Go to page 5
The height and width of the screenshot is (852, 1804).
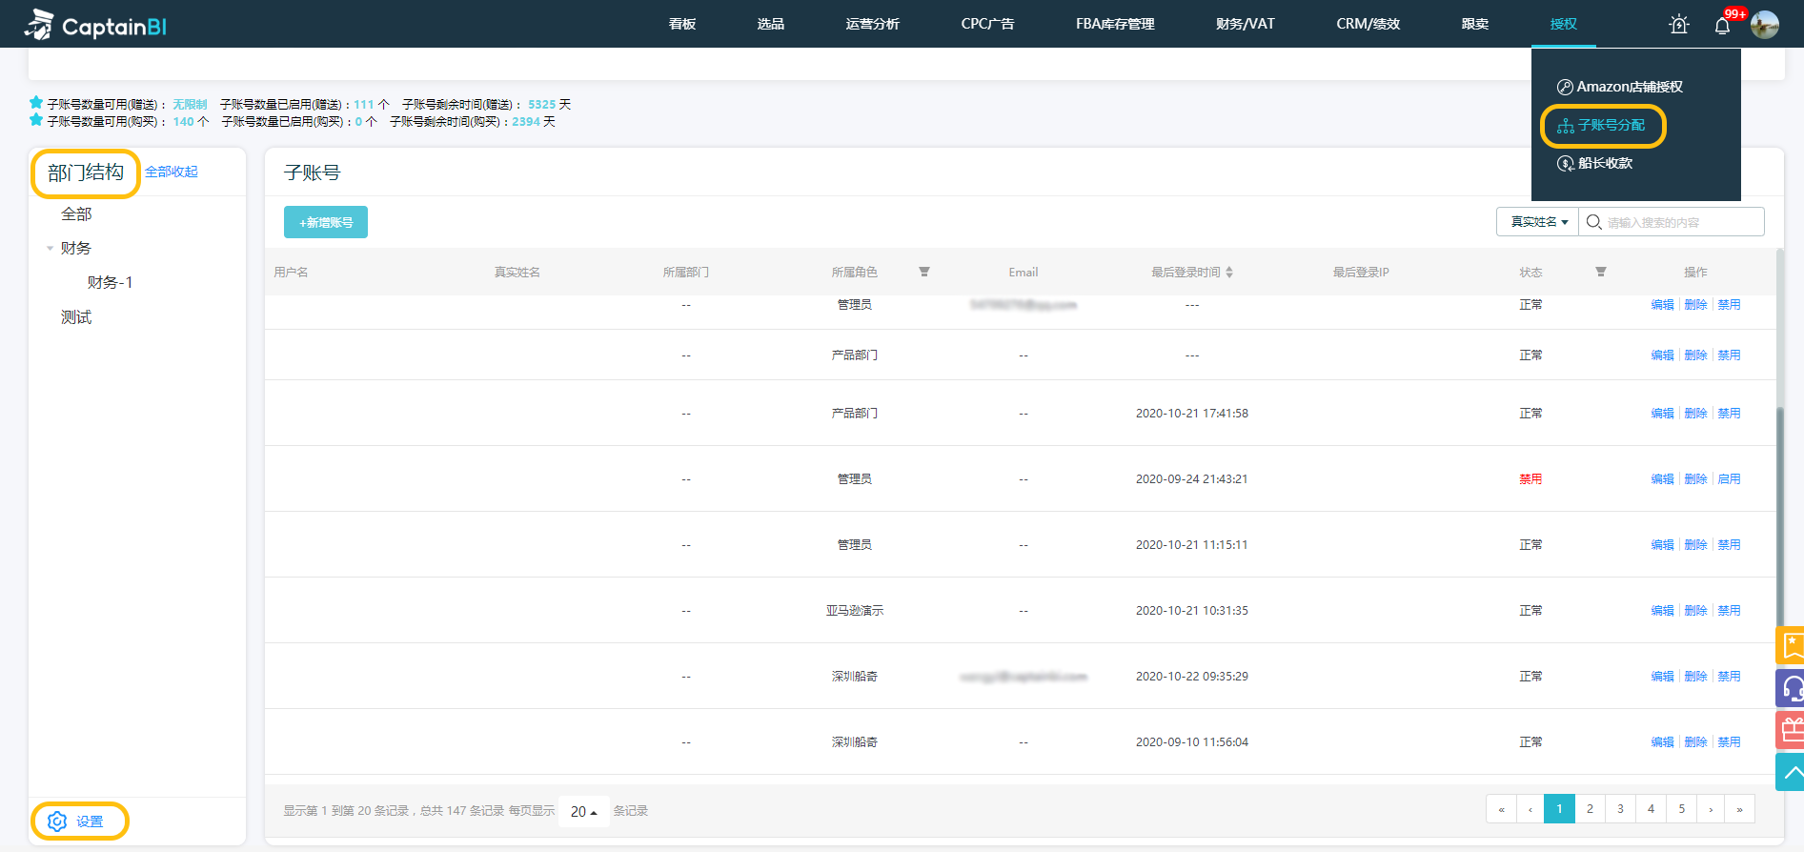(1681, 809)
